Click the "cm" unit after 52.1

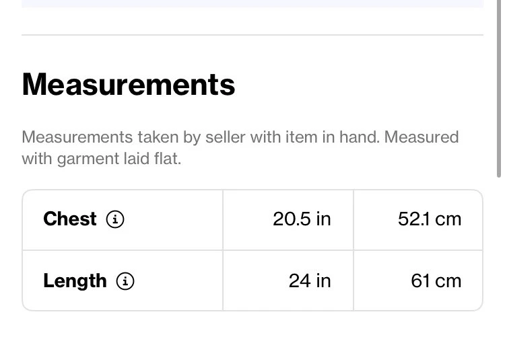(x=448, y=219)
